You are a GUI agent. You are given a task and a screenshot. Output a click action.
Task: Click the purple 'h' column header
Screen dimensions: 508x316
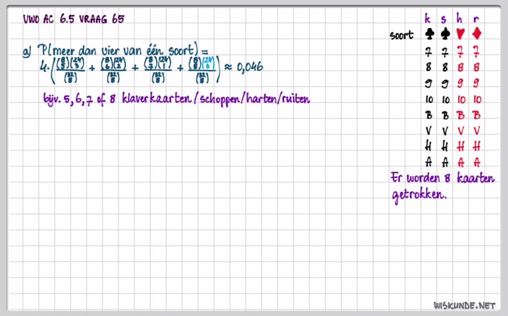(459, 18)
